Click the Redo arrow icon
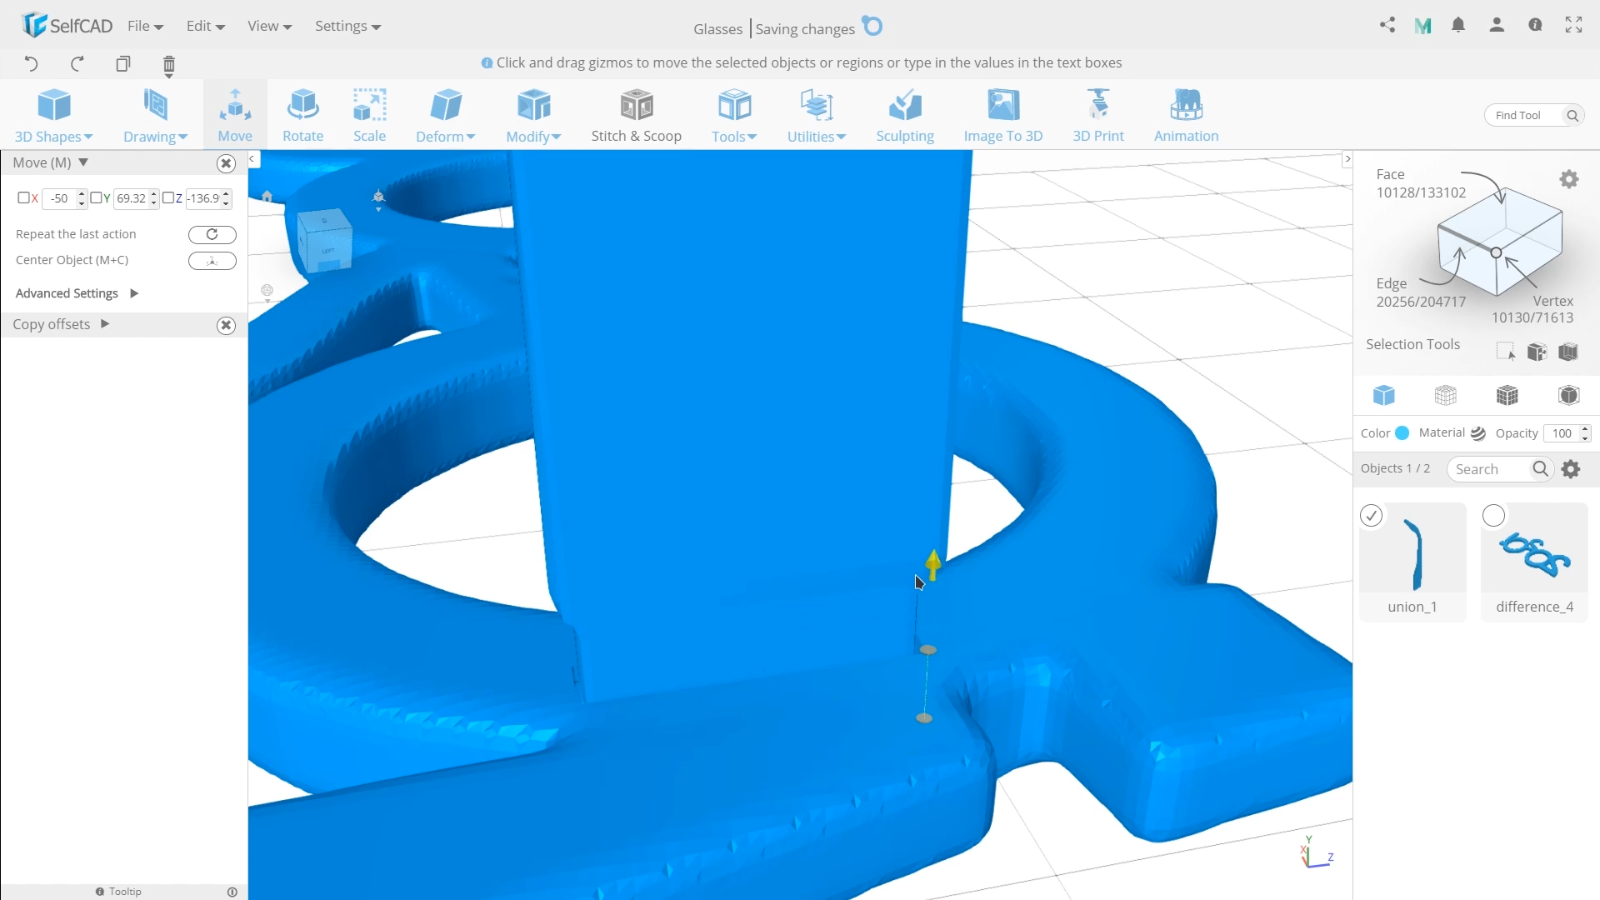This screenshot has width=1600, height=900. 77,64
